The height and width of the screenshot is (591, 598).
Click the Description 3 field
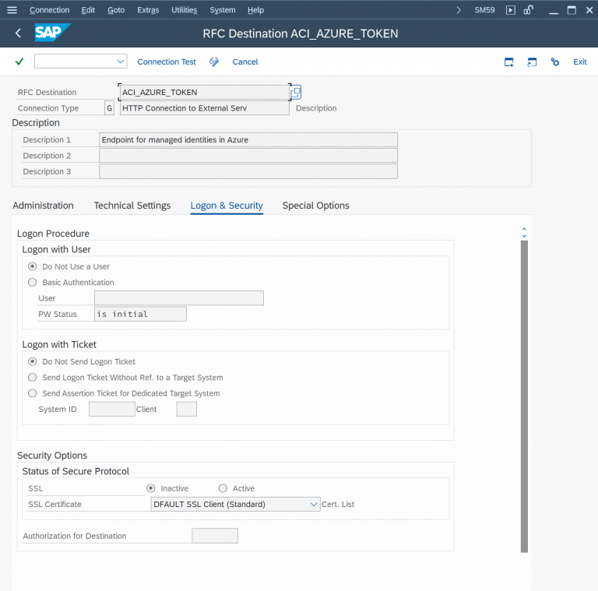pyautogui.click(x=248, y=171)
